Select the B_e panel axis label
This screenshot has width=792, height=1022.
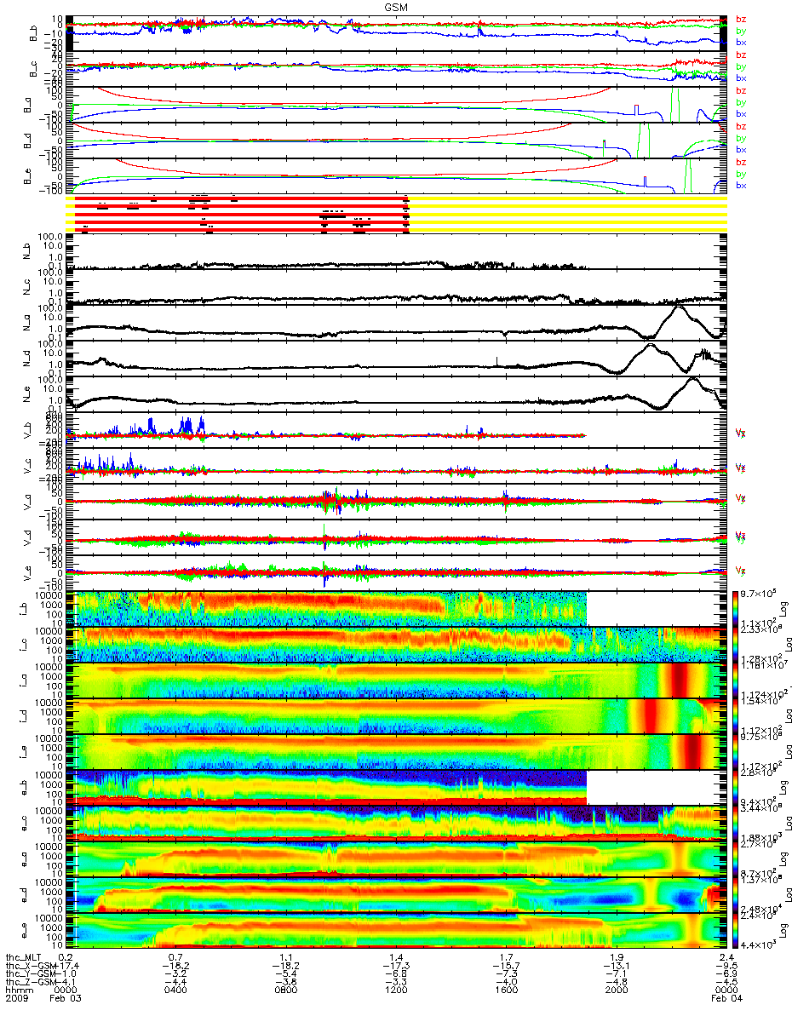(28, 176)
